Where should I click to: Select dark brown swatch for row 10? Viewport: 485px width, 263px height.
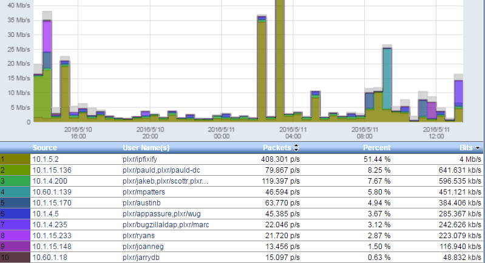point(15,258)
